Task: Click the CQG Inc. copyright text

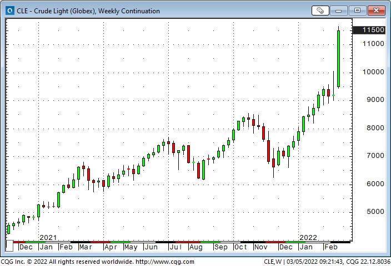Action: coord(68,262)
